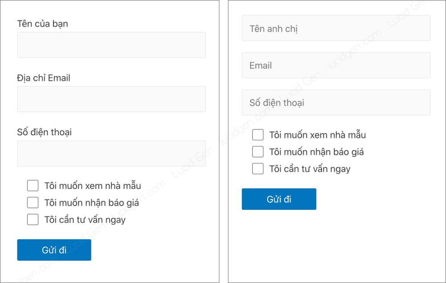Click the empty input under 'Tên của bạn'
Image resolution: width=446 pixels, height=283 pixels.
coord(111,45)
